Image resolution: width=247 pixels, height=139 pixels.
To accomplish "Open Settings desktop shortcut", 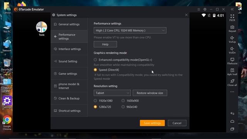I will (x=7, y=102).
